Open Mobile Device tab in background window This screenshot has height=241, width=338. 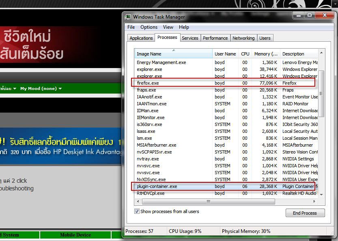coord(75,235)
